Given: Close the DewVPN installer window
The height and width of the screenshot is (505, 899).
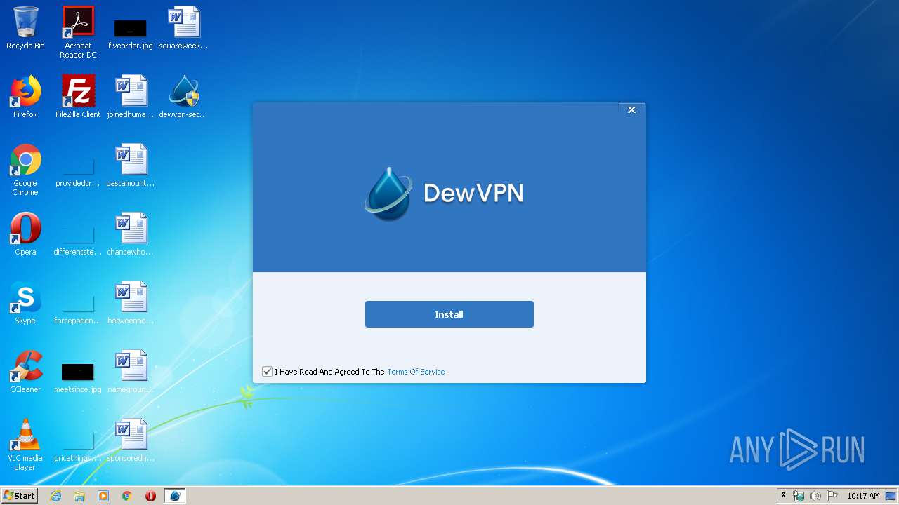Looking at the screenshot, I should pos(631,110).
